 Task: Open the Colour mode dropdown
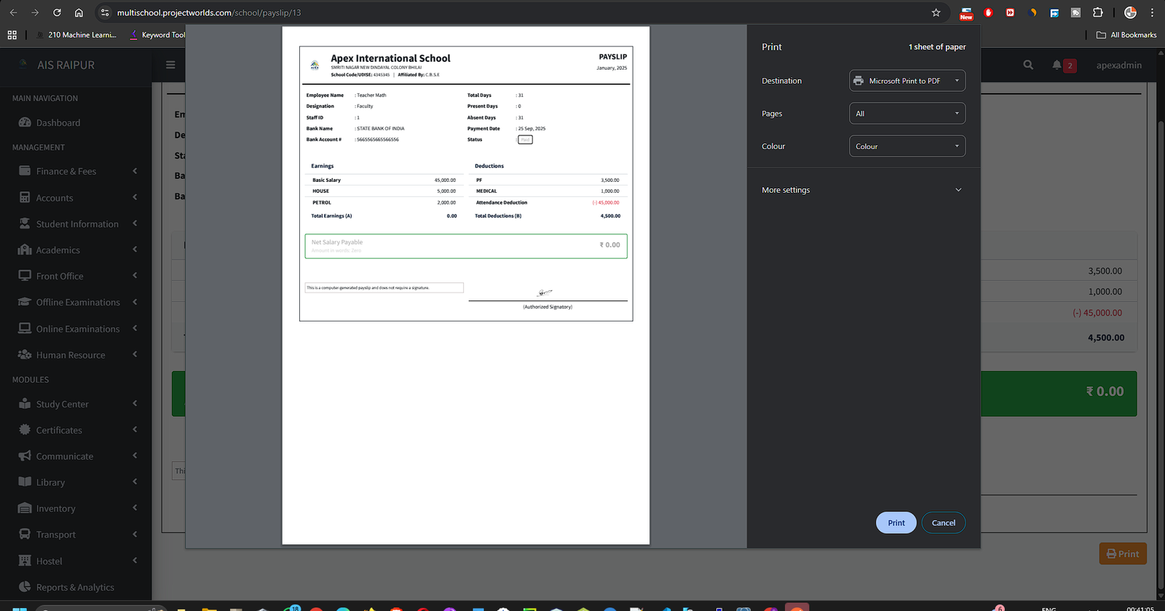(907, 146)
